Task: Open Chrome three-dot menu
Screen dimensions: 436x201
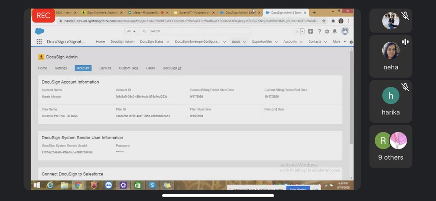Action: click(x=348, y=21)
